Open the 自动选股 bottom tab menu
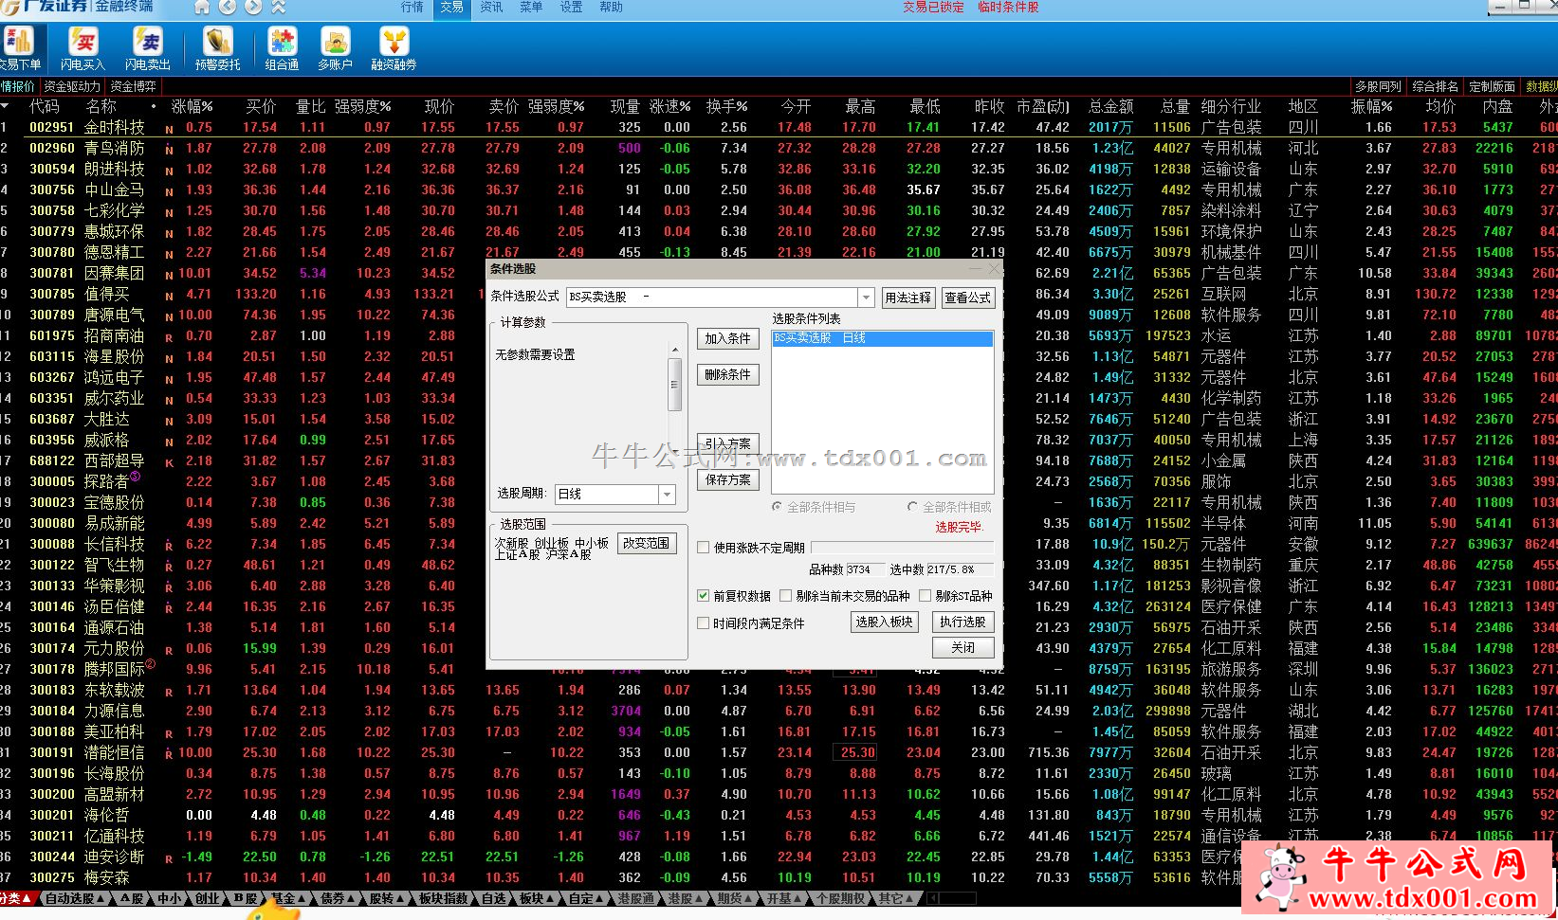This screenshot has width=1558, height=920. [75, 898]
